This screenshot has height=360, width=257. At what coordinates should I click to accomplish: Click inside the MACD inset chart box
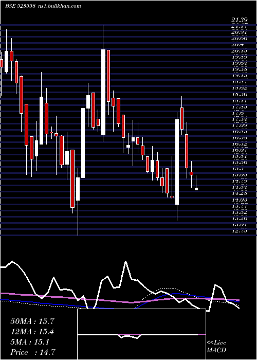[141, 334]
